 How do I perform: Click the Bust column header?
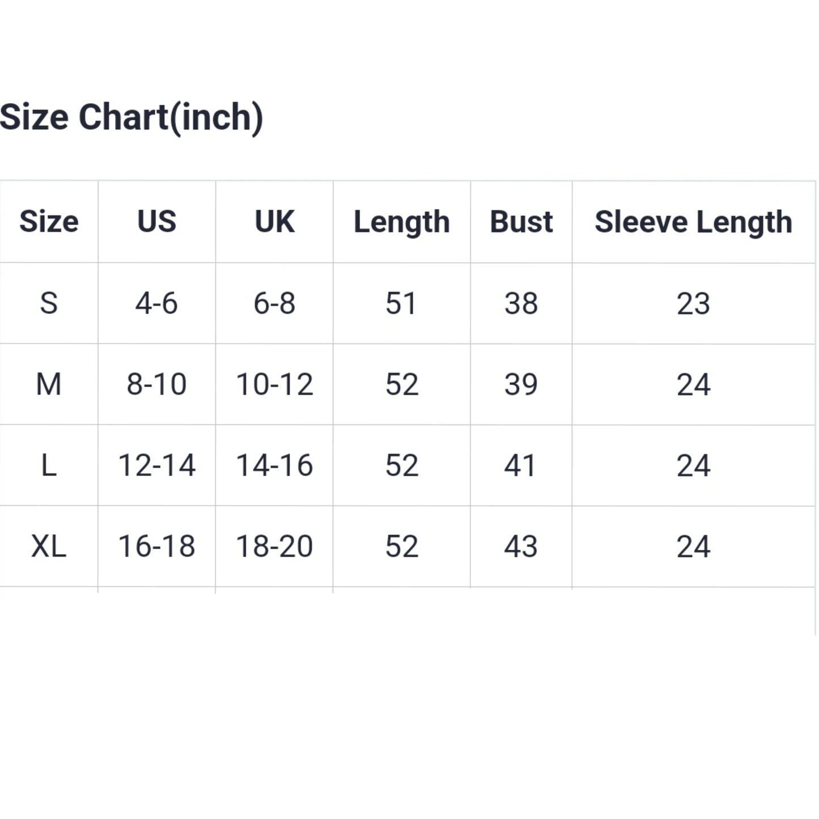[x=521, y=222]
